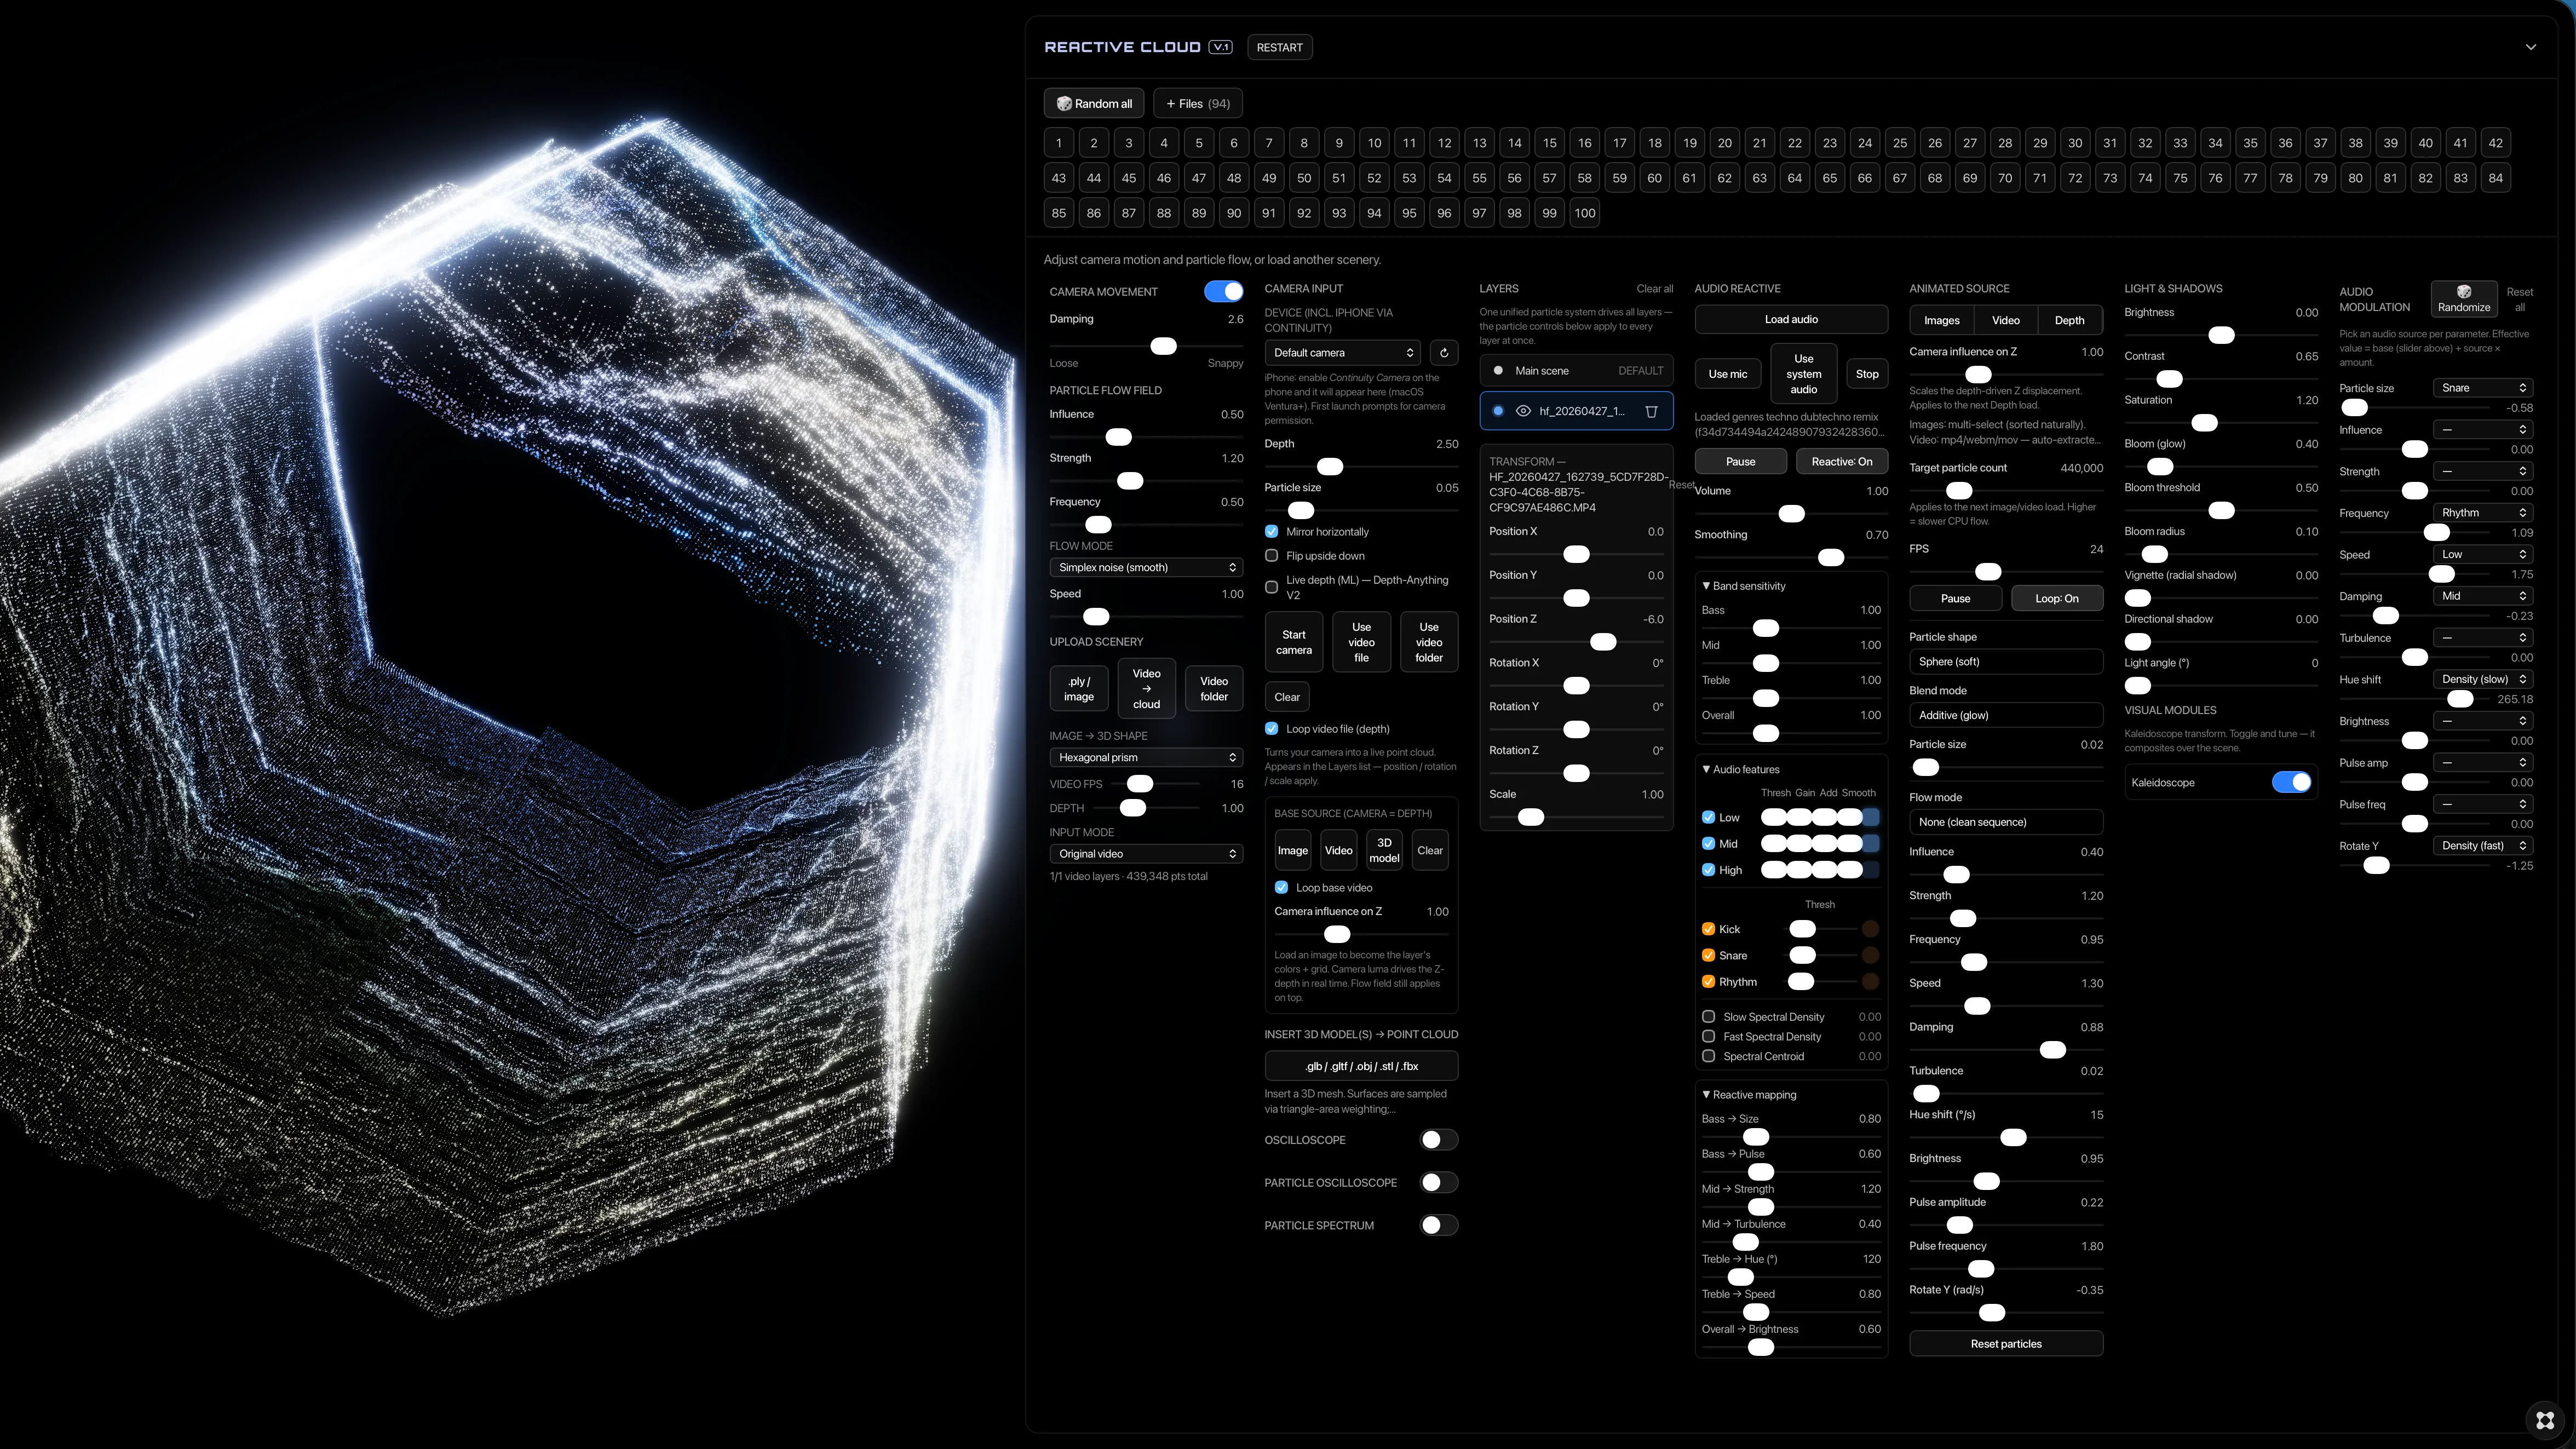2576x1449 pixels.
Task: Click the Randomize dice button
Action: tap(2463, 299)
